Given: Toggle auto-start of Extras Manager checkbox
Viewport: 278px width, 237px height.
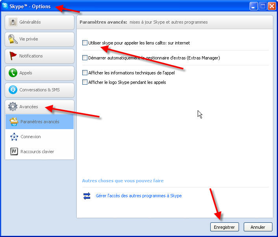Looking at the screenshot, I should pyautogui.click(x=85, y=58).
